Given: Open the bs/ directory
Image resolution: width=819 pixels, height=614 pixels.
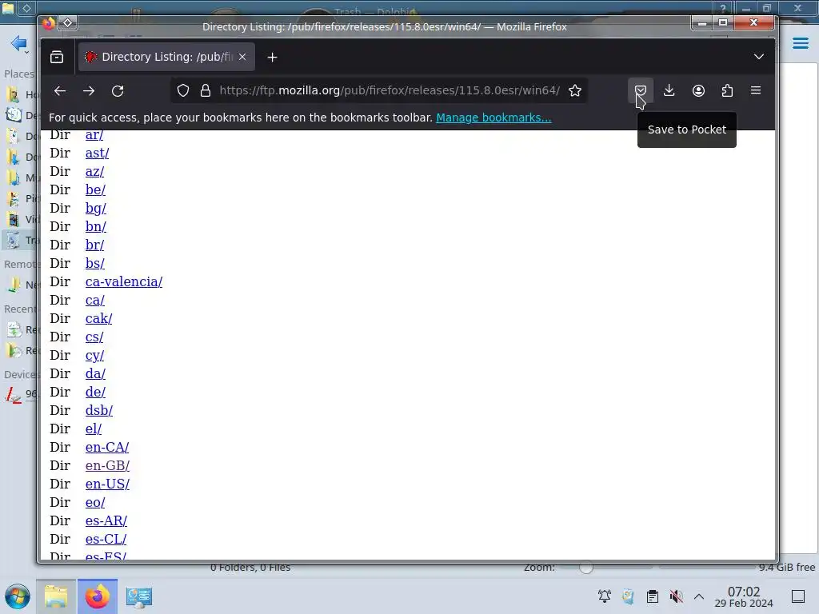Looking at the screenshot, I should [x=95, y=264].
